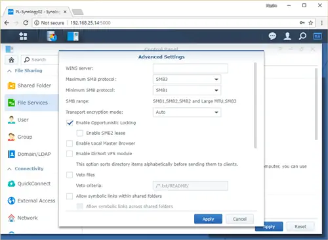Check Enable Local Master Browser
The image size is (328, 240).
70,143
